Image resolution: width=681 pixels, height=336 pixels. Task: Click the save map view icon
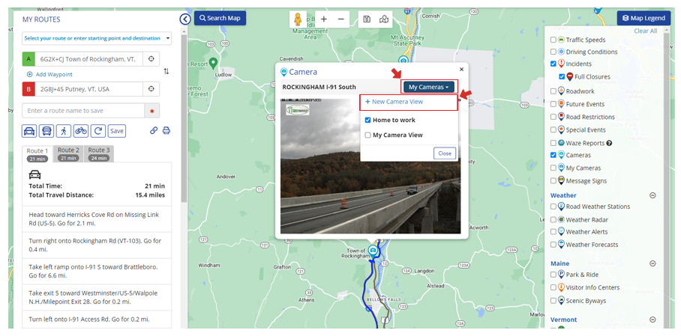click(367, 19)
